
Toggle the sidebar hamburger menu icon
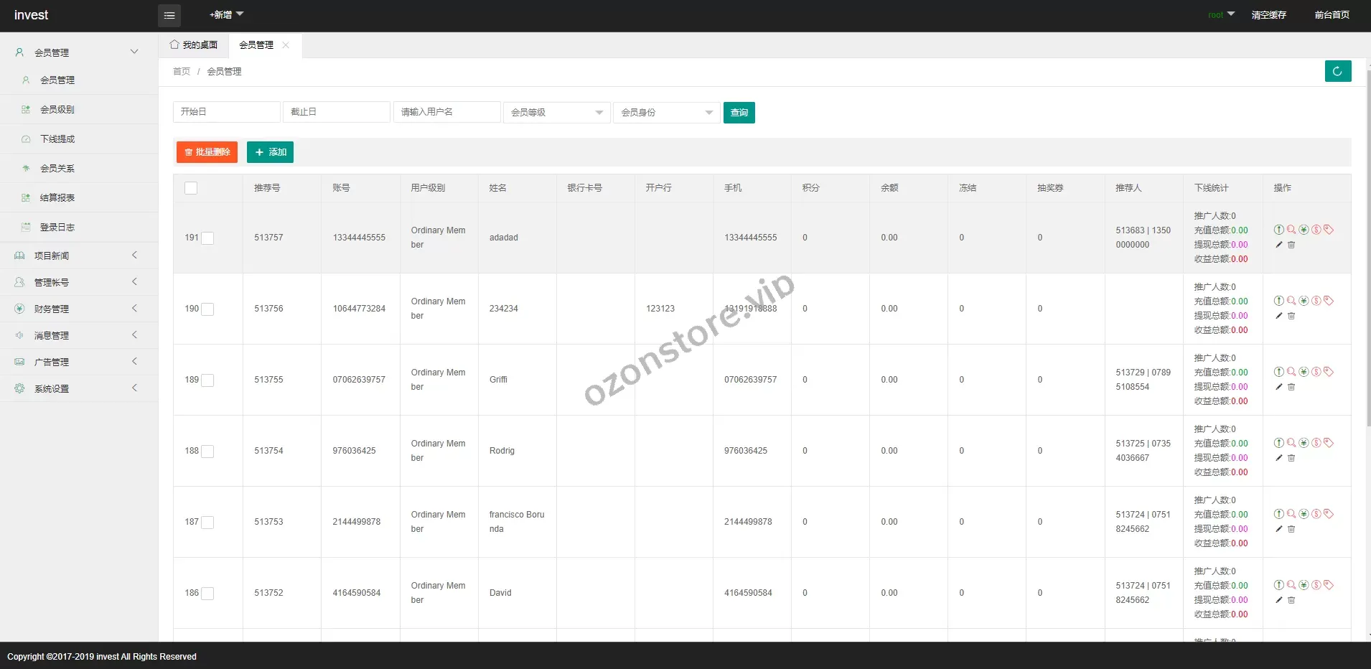[169, 15]
